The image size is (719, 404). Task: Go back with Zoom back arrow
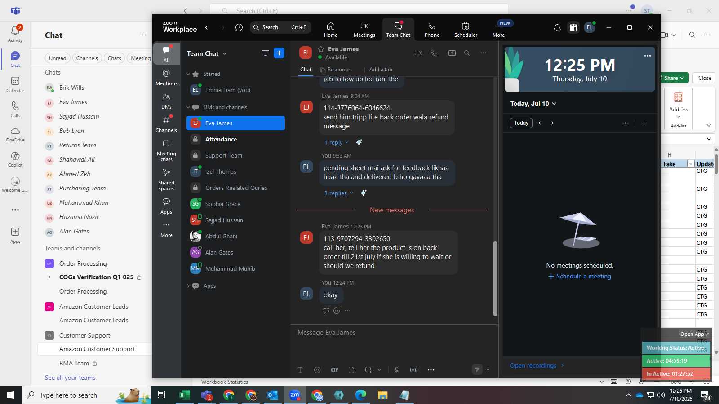[x=207, y=27]
